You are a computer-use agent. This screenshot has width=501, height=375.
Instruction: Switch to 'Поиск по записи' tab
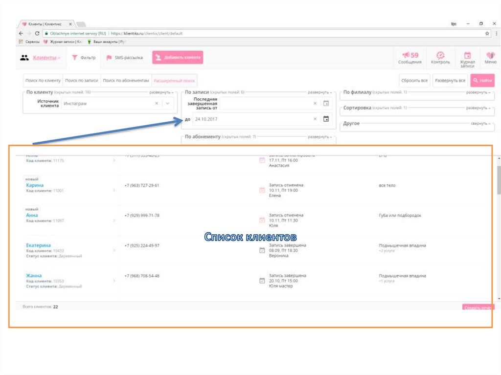pyautogui.click(x=82, y=81)
